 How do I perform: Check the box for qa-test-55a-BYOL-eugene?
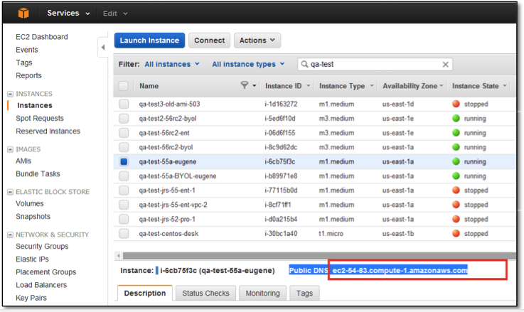click(124, 176)
